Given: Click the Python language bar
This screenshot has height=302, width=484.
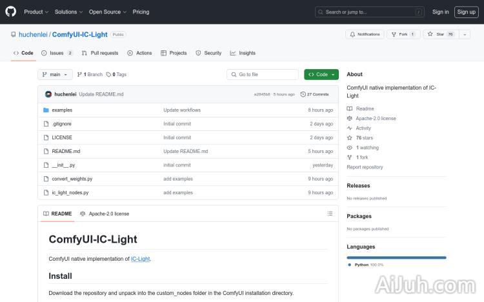Looking at the screenshot, I should 396,257.
